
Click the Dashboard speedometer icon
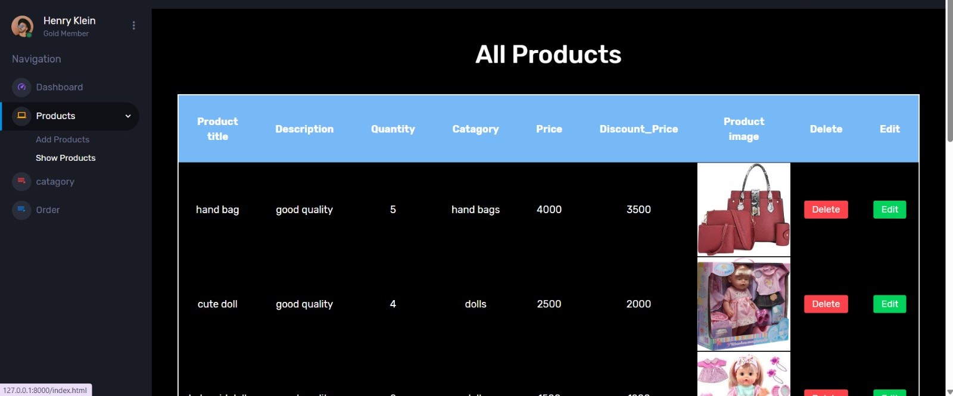pyautogui.click(x=21, y=87)
